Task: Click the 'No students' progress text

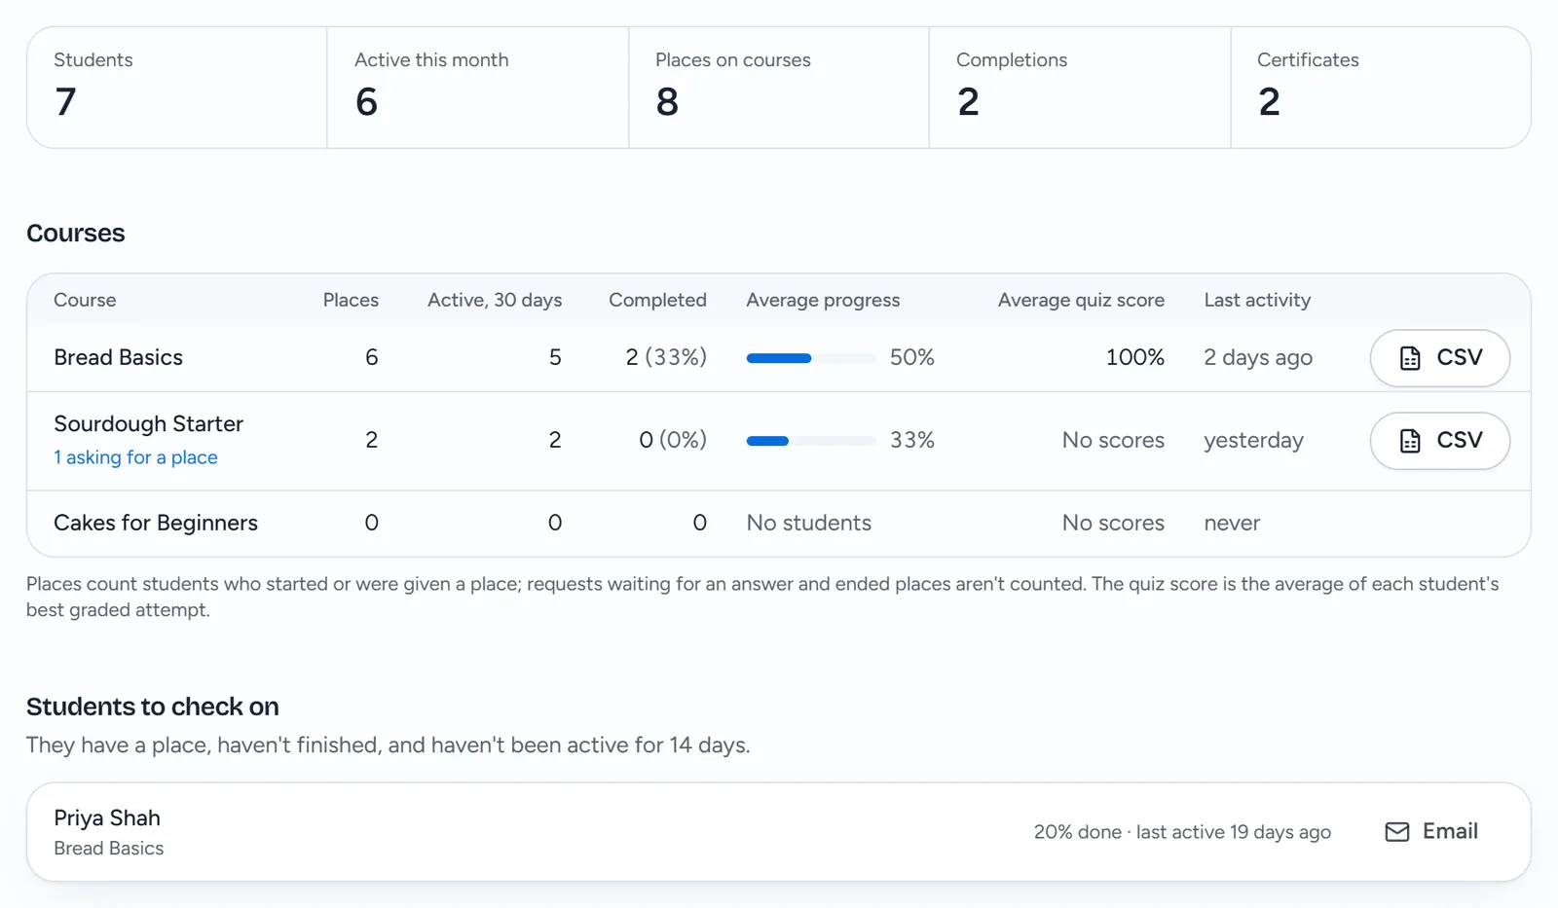Action: [808, 523]
